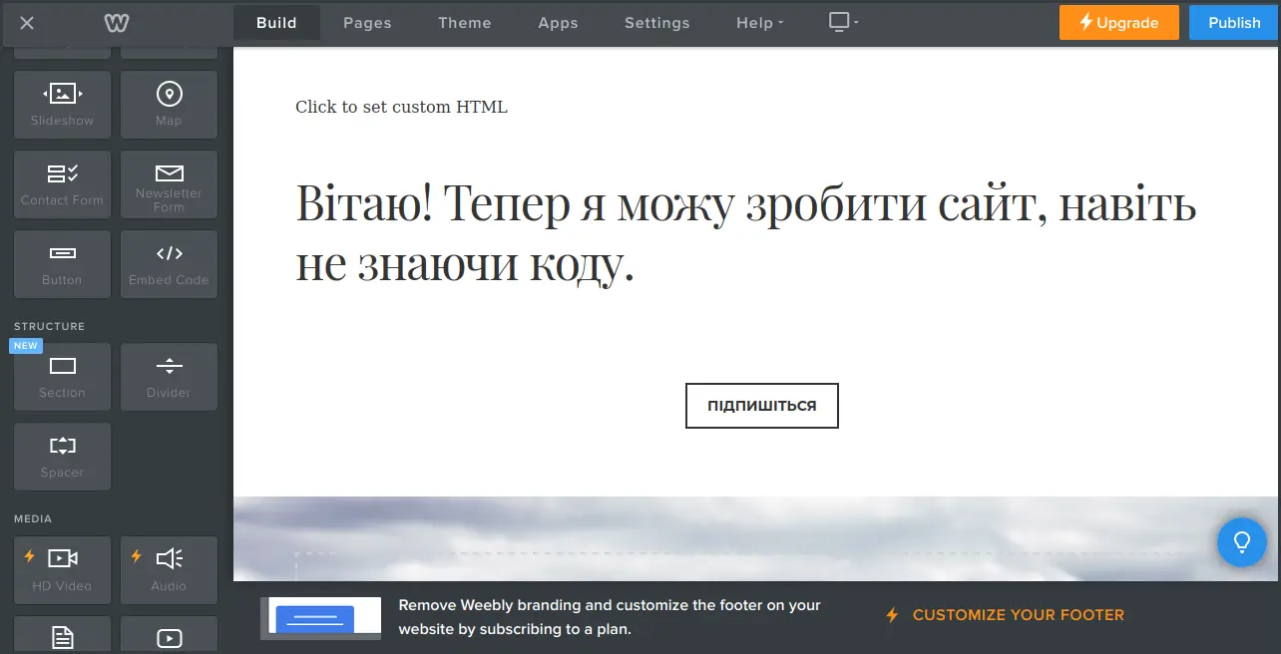
Task: Select the Slideshow element
Action: pyautogui.click(x=62, y=104)
